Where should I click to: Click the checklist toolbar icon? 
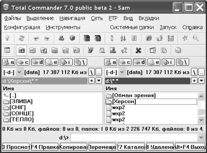[x=134, y=38]
